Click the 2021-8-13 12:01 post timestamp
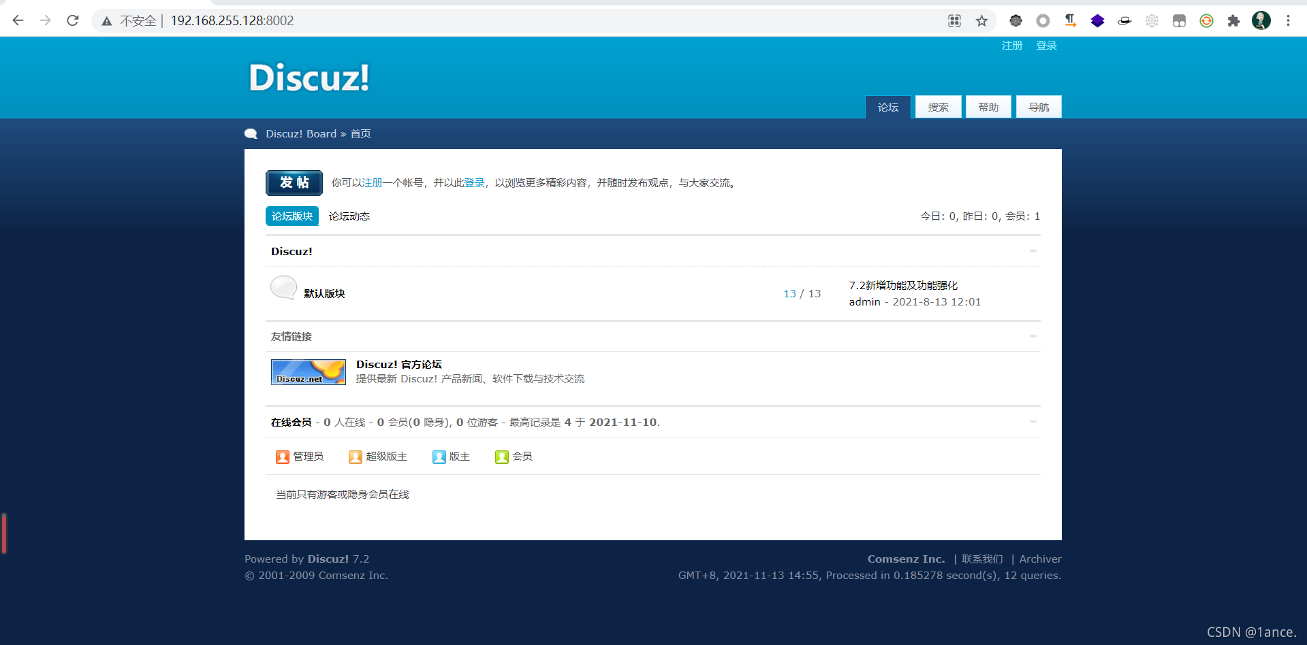The width and height of the screenshot is (1307, 645). 936,302
